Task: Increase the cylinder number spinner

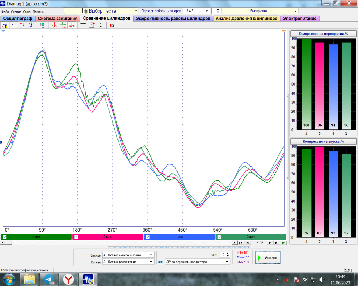Action: click(218, 9)
